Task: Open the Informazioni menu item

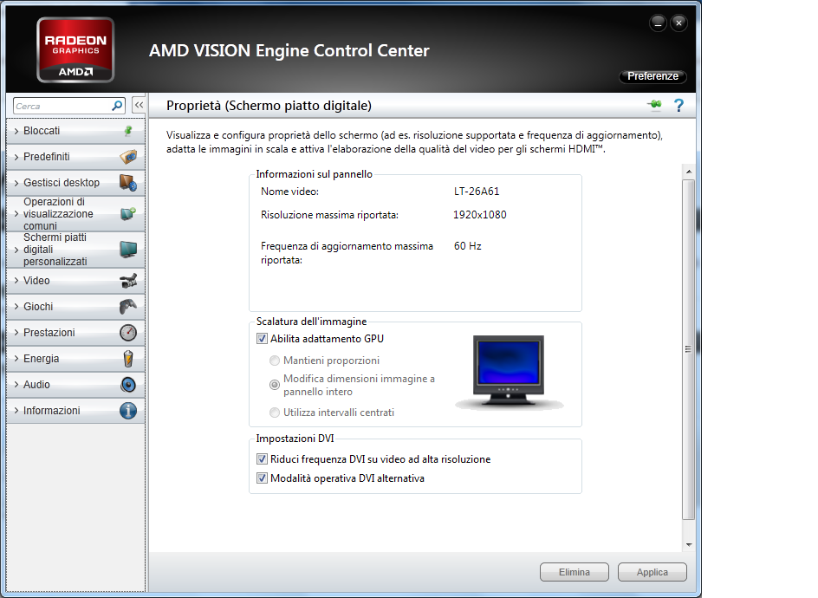Action: click(x=75, y=411)
